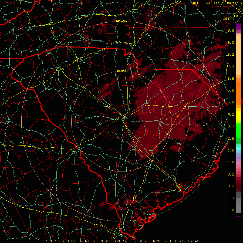Screen dimensions: 243x243
Task: Click the 7.4 value on the color scale
Action: (x=231, y=66)
